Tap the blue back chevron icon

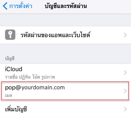[x=5, y=6]
